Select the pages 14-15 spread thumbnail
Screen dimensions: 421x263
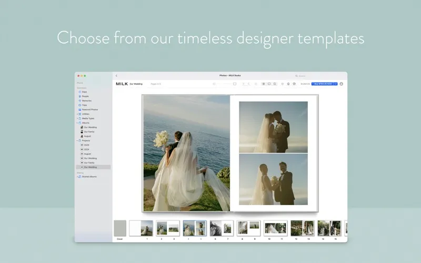[329, 228]
